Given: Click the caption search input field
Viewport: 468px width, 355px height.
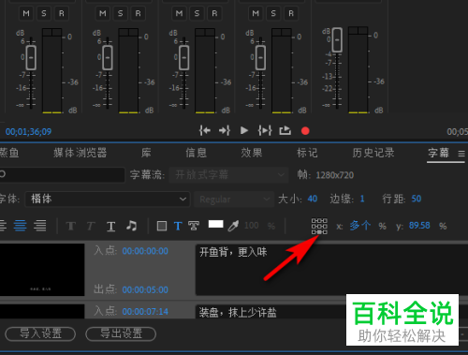Looking at the screenshot, I should [x=62, y=174].
